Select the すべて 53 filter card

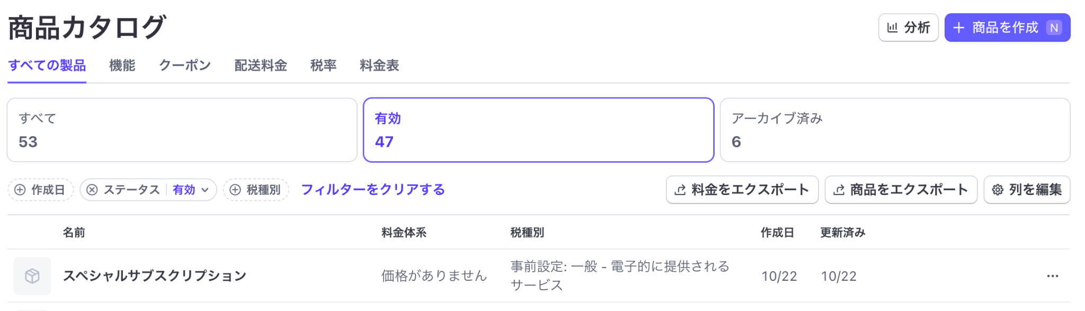(x=182, y=130)
